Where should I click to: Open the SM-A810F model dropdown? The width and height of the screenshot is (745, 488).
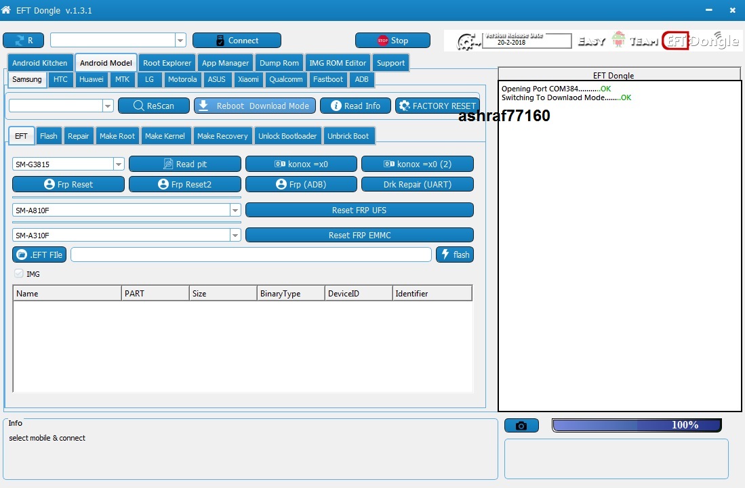pyautogui.click(x=235, y=210)
